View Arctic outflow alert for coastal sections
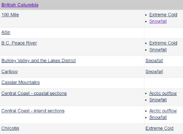 (x=163, y=93)
